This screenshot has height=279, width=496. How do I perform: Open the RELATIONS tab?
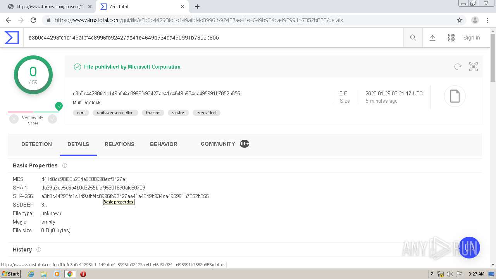pyautogui.click(x=119, y=144)
